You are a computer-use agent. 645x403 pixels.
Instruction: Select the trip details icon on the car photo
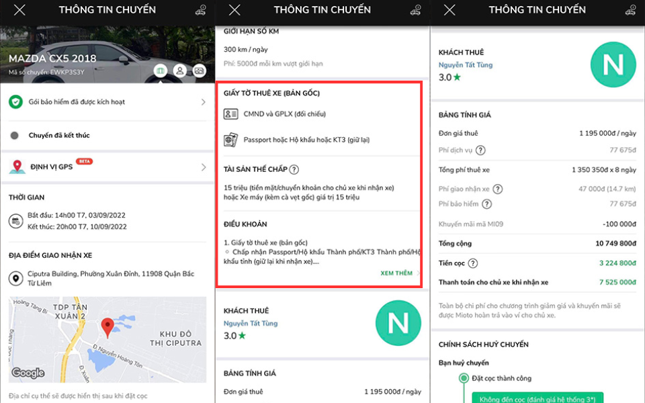tap(161, 71)
